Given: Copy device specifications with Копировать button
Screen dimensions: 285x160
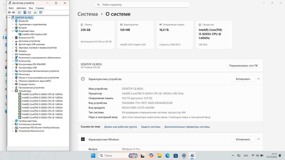Looking at the screenshot, I should coord(243,79).
